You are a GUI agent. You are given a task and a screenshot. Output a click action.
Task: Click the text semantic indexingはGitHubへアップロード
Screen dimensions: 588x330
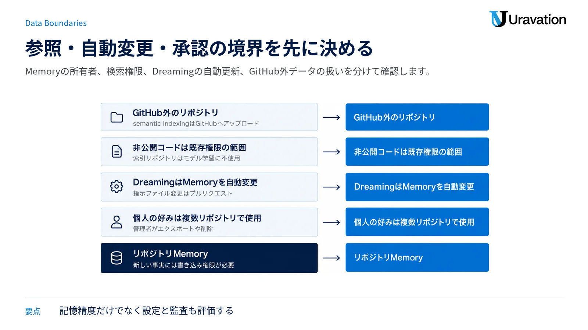196,124
